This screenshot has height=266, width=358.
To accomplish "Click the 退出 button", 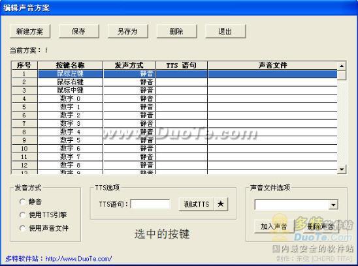I will coord(225,31).
